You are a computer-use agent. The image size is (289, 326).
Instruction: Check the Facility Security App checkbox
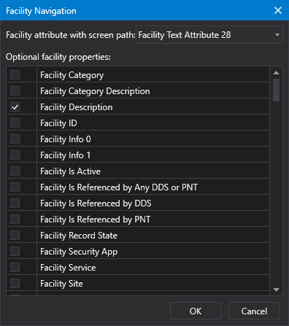(15, 252)
